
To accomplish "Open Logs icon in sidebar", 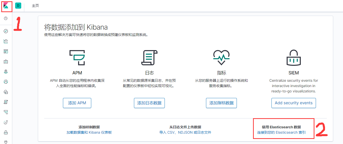I will (x=6, y=102).
